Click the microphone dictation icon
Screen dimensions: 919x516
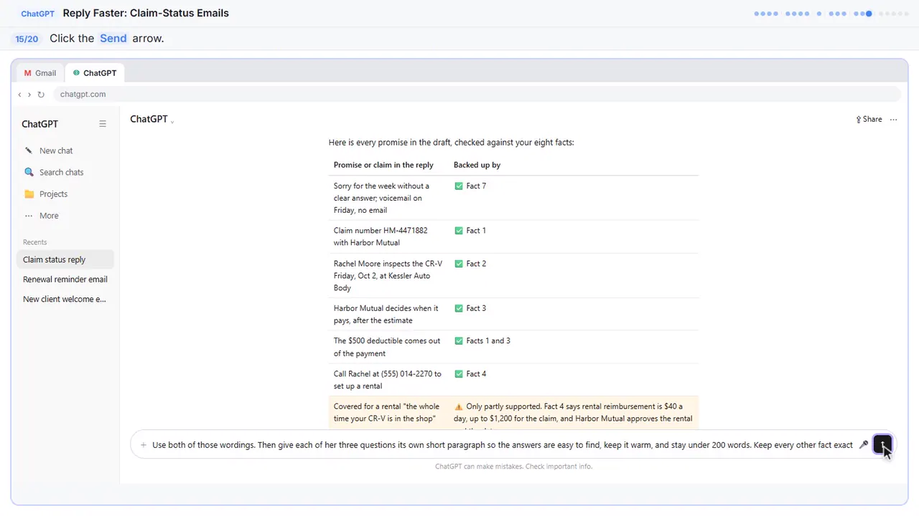pos(864,445)
